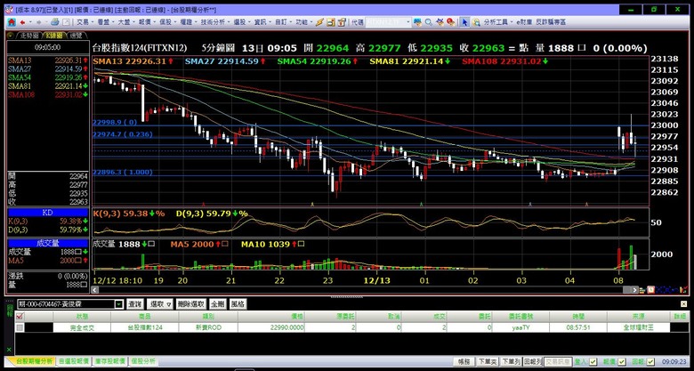
Task: Click the lightning quick-order toolbar icon
Action: pos(319,21)
